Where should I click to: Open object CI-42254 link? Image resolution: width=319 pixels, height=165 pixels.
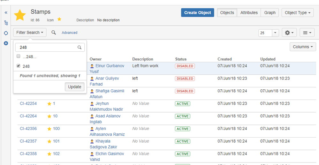point(28,103)
